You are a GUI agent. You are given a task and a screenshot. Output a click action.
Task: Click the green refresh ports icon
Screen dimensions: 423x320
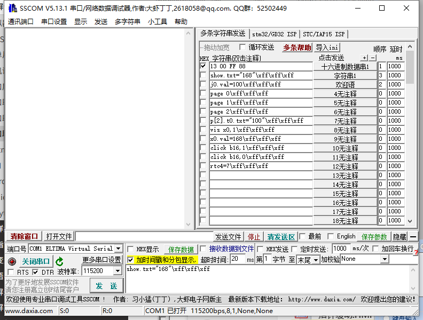pyautogui.click(x=59, y=261)
